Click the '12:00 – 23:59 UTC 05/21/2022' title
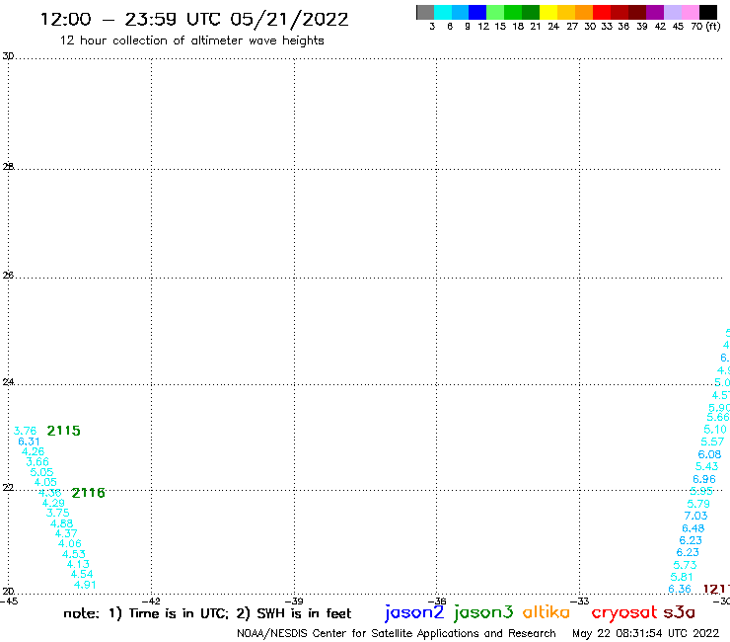Image resolution: width=730 pixels, height=642 pixels. pyautogui.click(x=194, y=20)
